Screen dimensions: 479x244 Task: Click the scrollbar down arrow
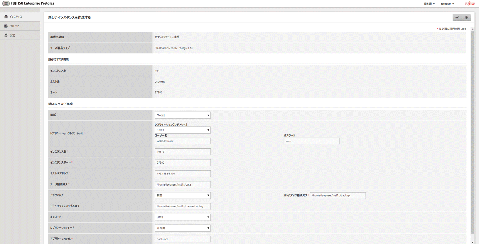[x=472, y=242]
